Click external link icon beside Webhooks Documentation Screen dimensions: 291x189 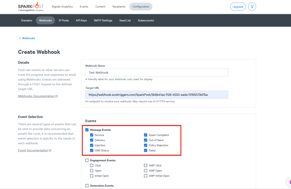[x=57, y=96]
